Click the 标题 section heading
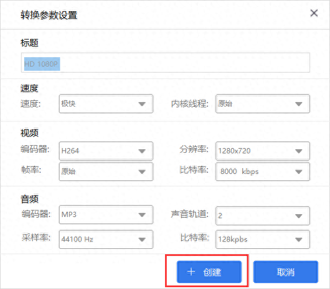330x289 pixels. tap(29, 42)
